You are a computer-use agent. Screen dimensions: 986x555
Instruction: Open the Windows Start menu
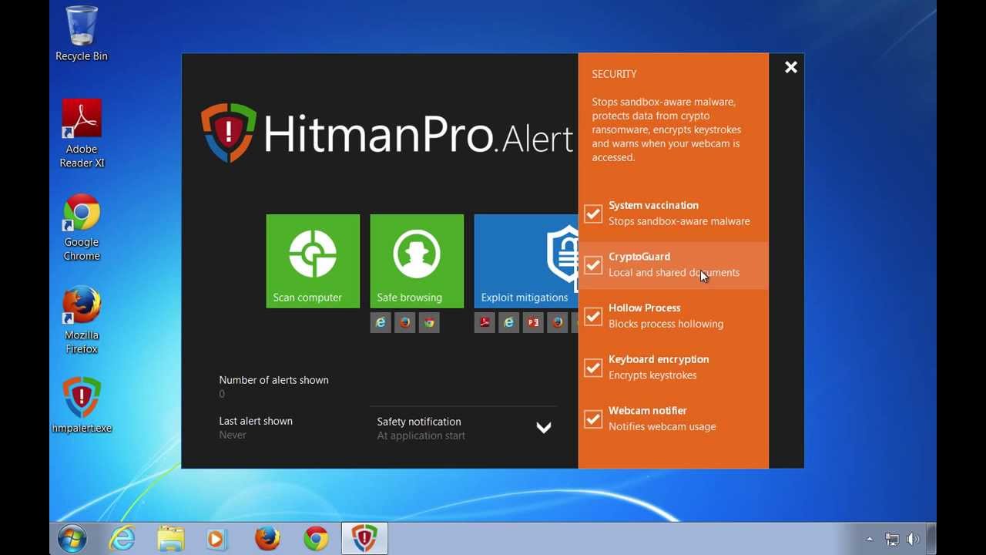click(x=72, y=539)
